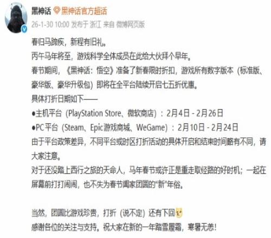
Task: Click the opening line 春归马蹄疾
Action: pyautogui.click(x=48, y=42)
